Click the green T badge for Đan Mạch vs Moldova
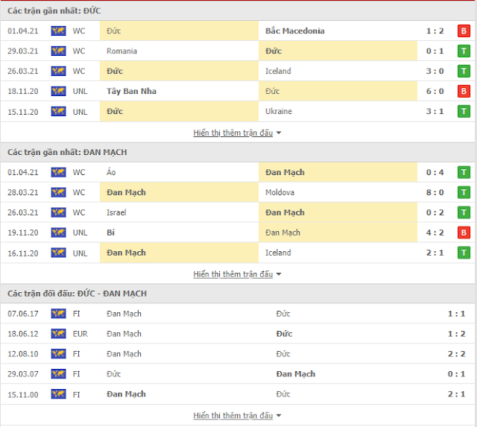This screenshot has height=427, width=477. tap(464, 192)
